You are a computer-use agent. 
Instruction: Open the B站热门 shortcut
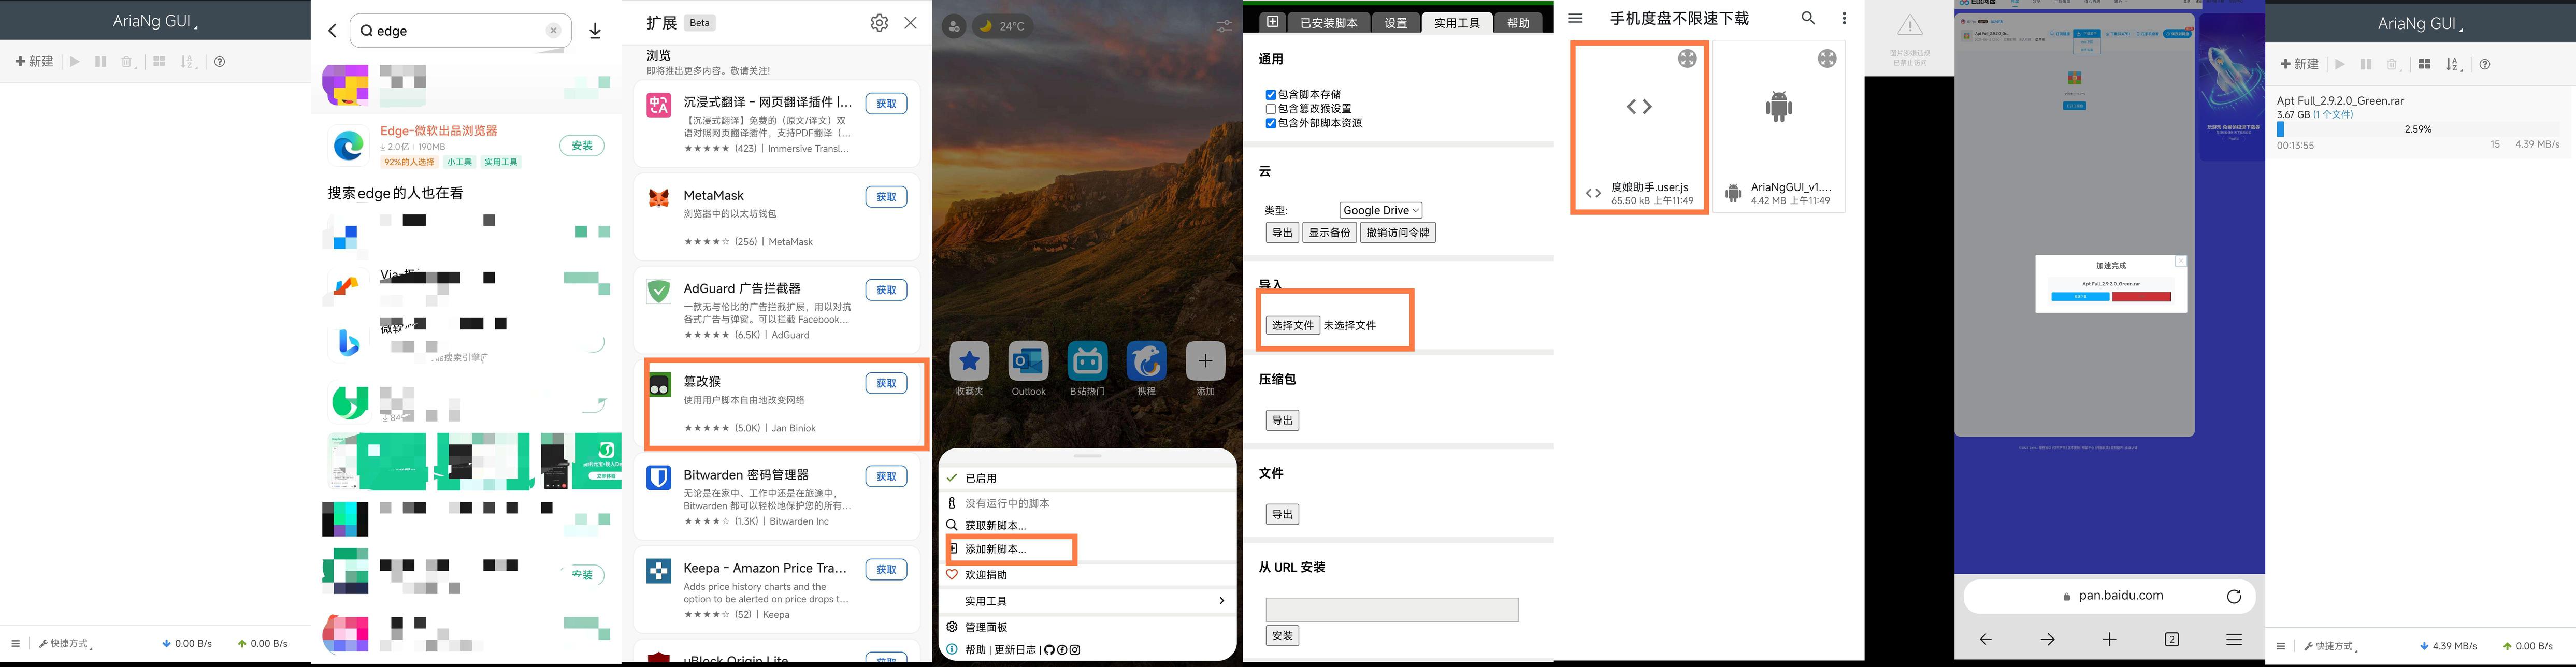1087,362
